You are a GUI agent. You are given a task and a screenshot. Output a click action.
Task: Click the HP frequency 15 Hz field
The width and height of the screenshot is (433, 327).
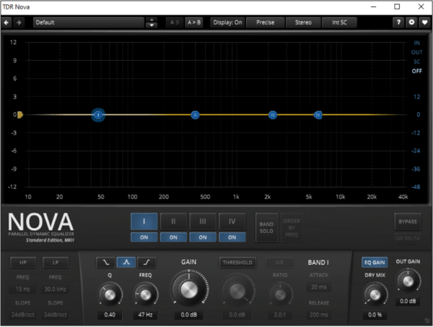pyautogui.click(x=23, y=289)
